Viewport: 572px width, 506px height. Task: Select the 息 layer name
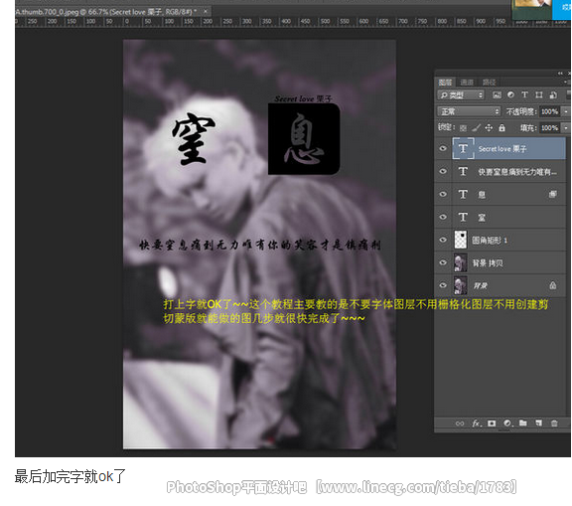pos(482,194)
